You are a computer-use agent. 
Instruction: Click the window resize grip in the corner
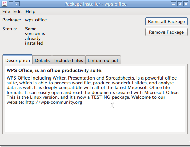click(x=188, y=143)
